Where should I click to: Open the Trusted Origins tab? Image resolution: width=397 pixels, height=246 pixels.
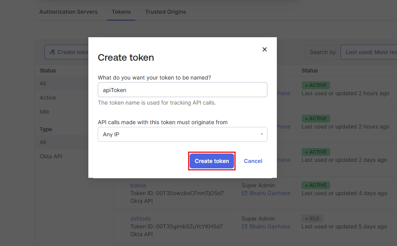pos(166,12)
